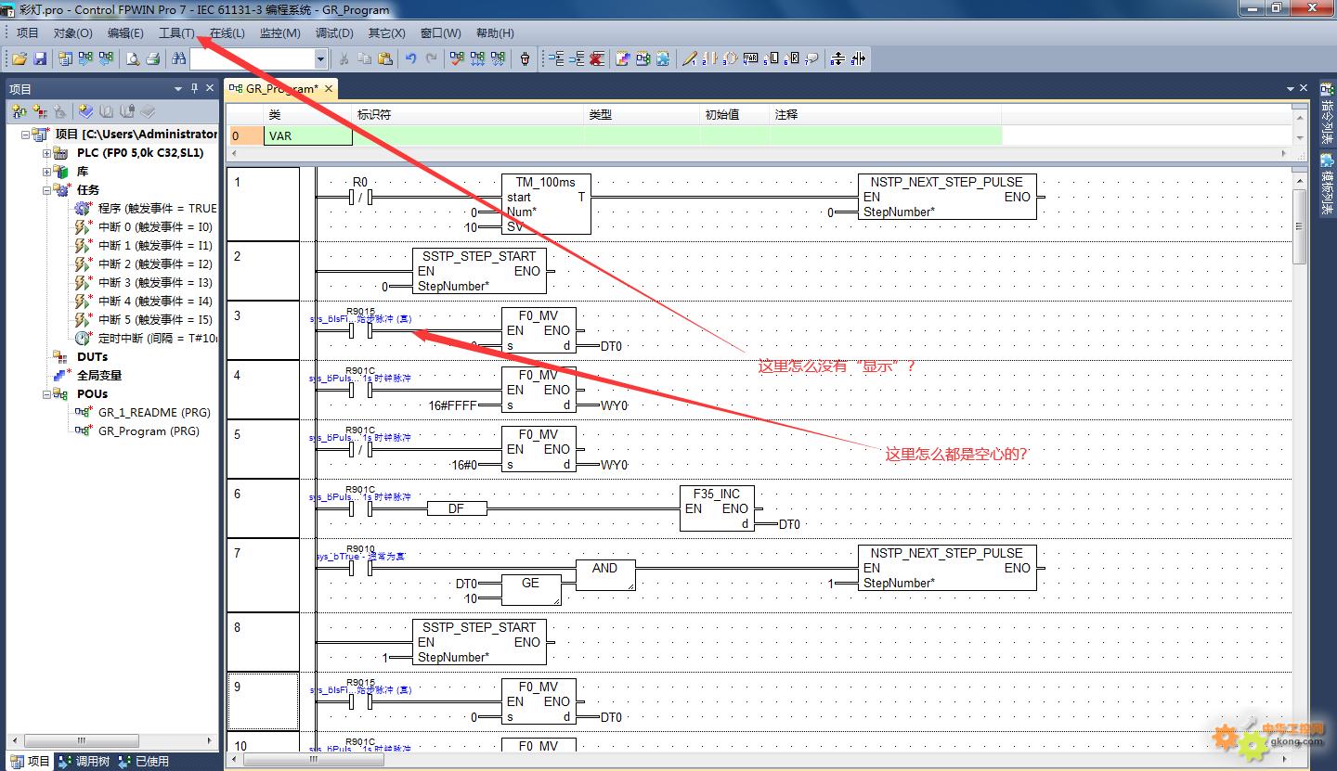This screenshot has width=1337, height=771.
Task: Click the horizontal spacing tool numbered 9
Action: (x=858, y=58)
